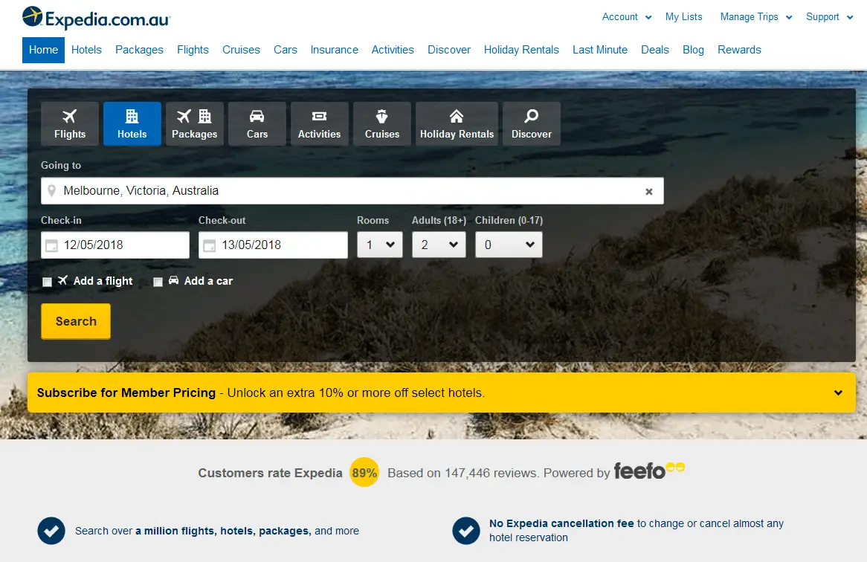The height and width of the screenshot is (562, 867).
Task: Click the Expedia.com.au logo
Action: coord(96,18)
